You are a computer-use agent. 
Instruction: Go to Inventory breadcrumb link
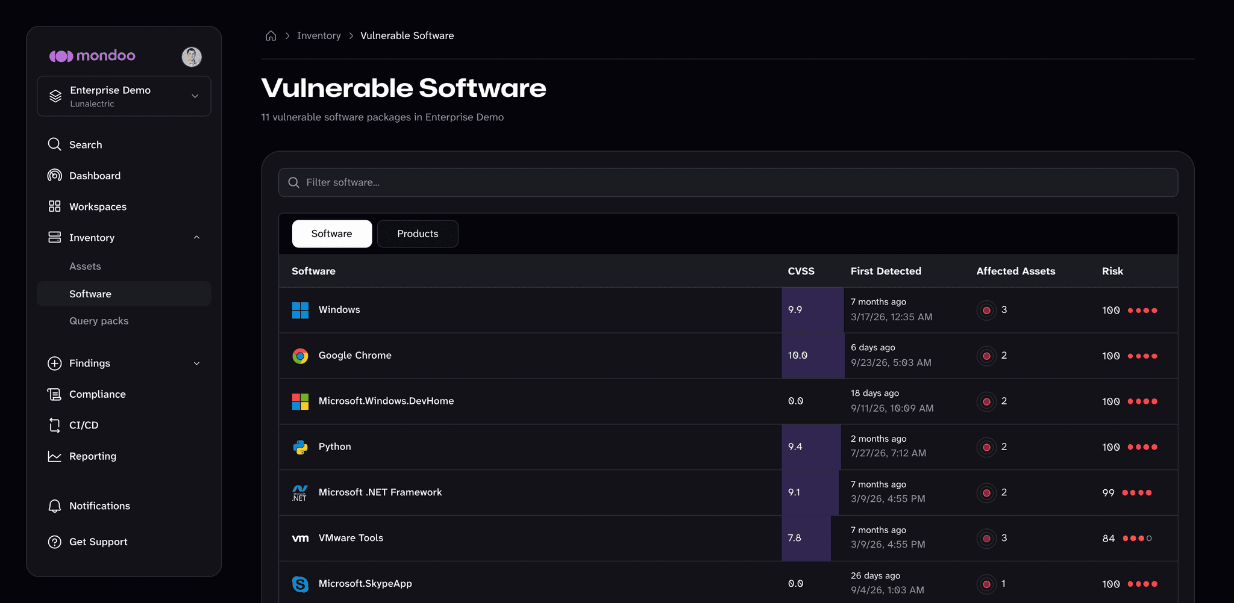click(x=319, y=36)
